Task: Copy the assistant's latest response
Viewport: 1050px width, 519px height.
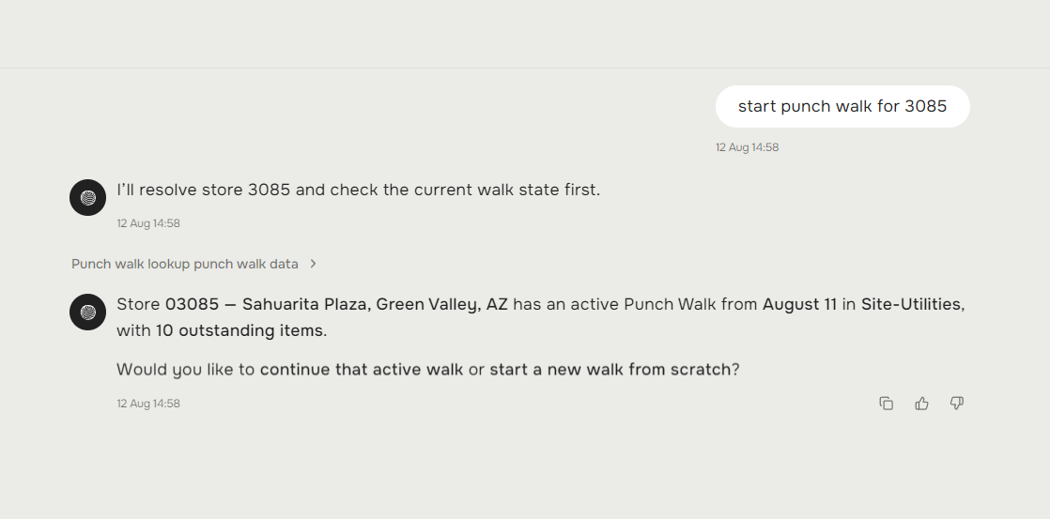Action: click(886, 404)
